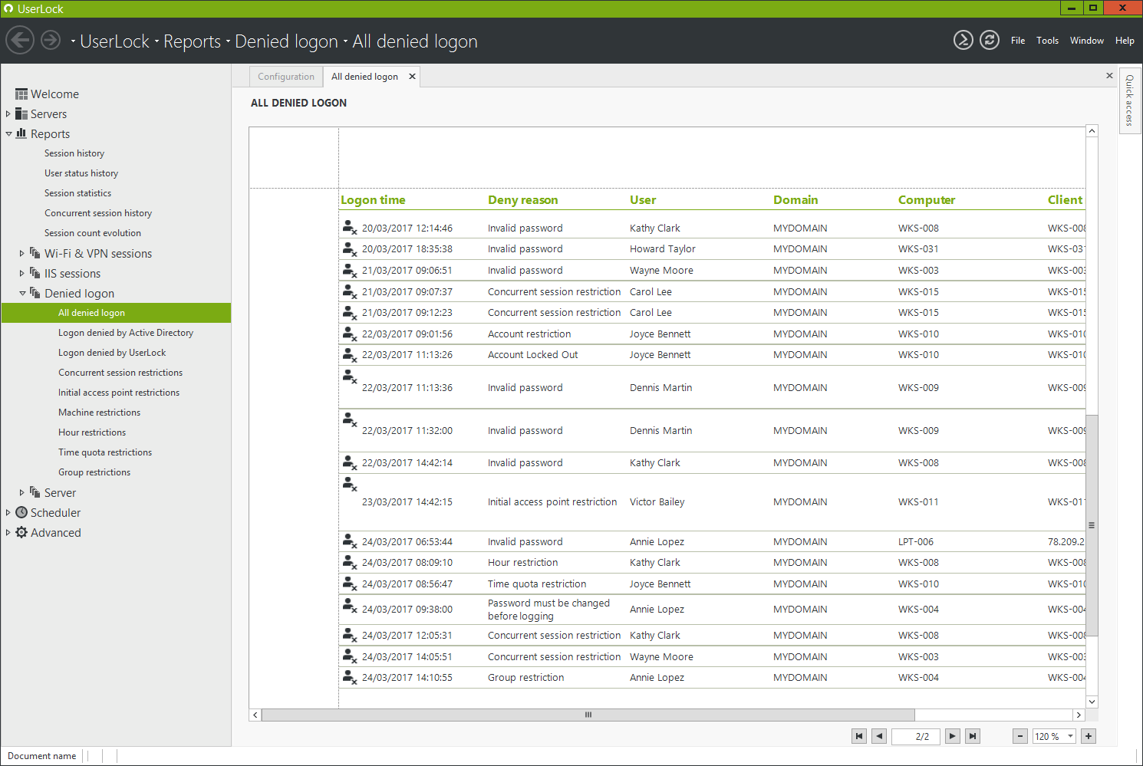Open the Quick access side panel
This screenshot has height=766, width=1143.
pos(1129,100)
